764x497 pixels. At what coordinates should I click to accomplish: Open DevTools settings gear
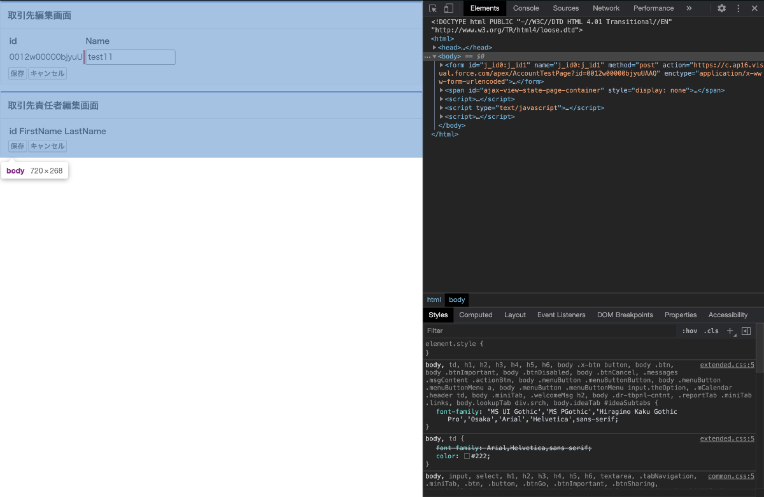(721, 8)
